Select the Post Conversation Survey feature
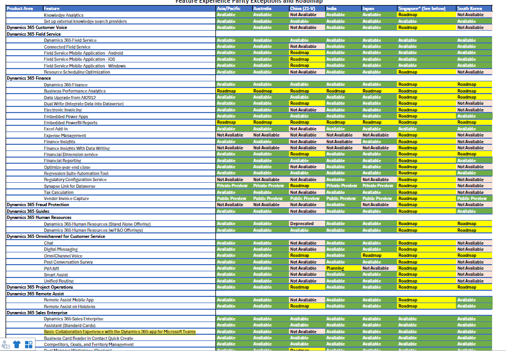This screenshot has height=351, width=506. click(x=68, y=262)
